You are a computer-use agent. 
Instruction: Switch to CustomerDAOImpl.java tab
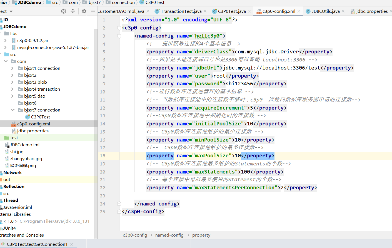point(121,11)
